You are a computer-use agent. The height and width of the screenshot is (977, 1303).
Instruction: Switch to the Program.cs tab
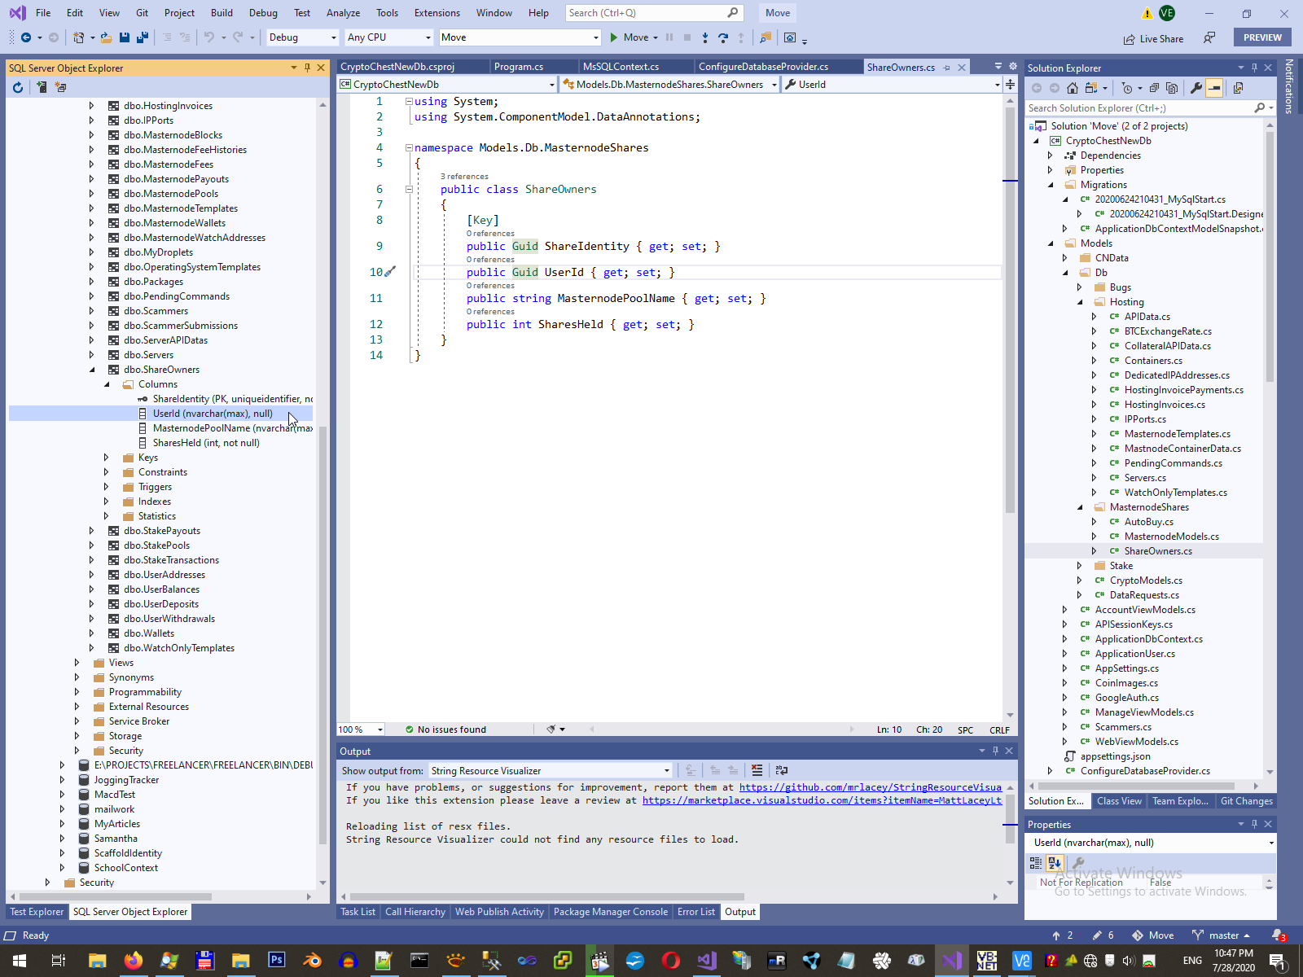point(518,67)
